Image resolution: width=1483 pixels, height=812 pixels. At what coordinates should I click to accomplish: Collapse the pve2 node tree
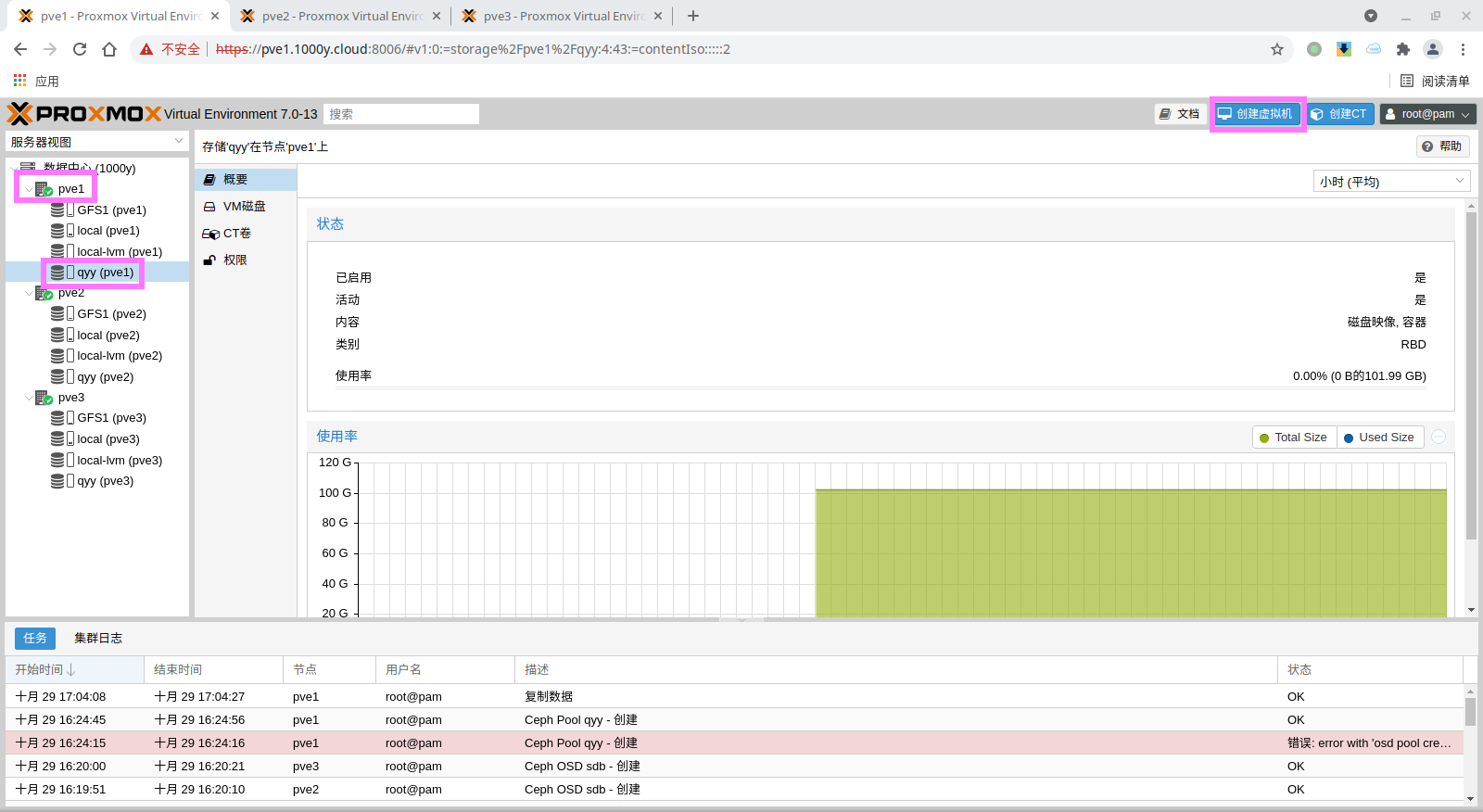pos(28,293)
